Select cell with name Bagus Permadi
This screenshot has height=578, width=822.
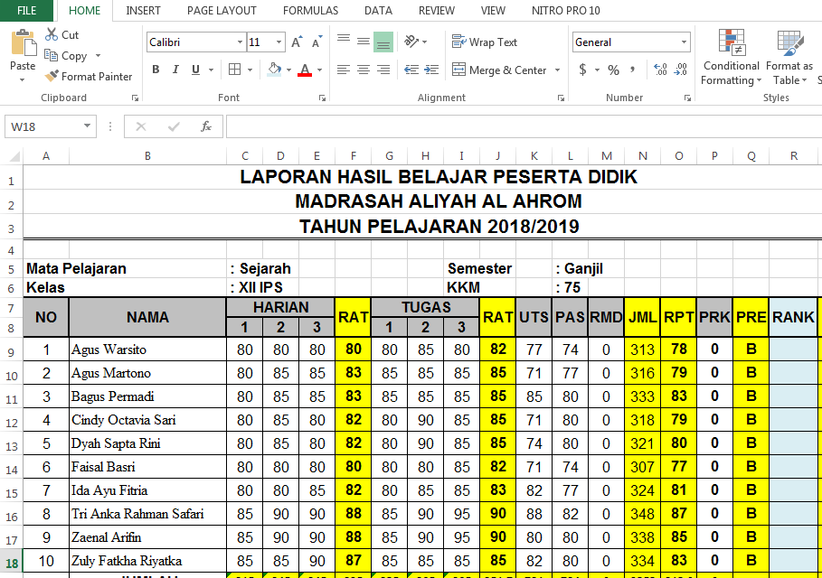(147, 396)
